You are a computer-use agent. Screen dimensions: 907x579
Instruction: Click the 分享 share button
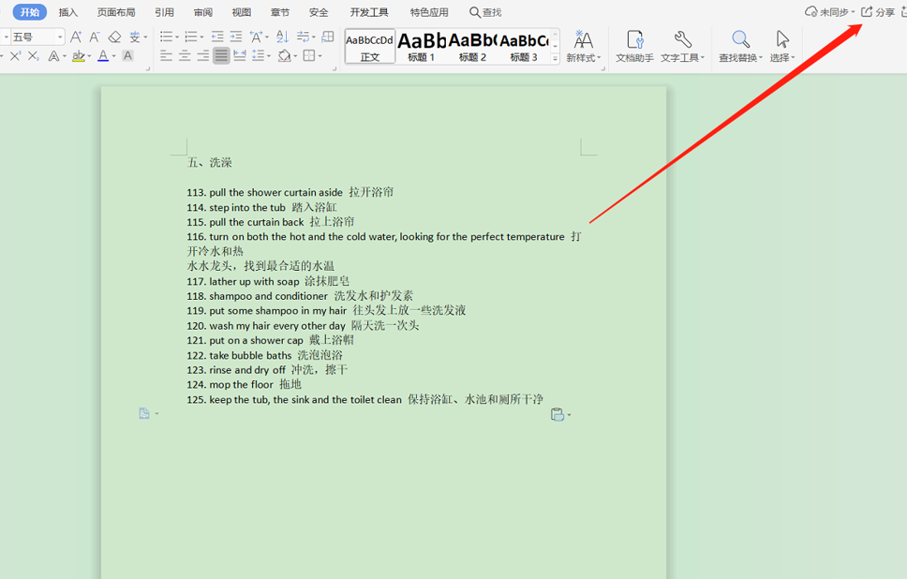tap(879, 12)
